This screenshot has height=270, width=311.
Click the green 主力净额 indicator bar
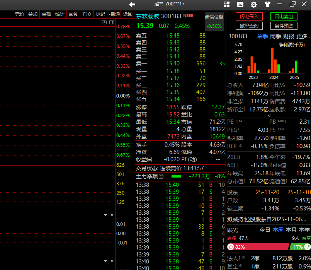coord(176,176)
